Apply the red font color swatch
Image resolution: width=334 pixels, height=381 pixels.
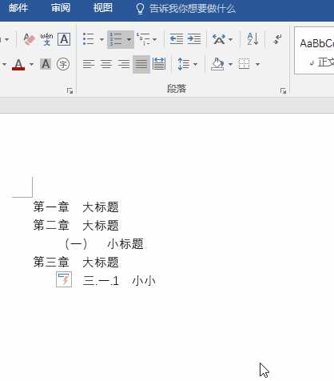(18, 64)
